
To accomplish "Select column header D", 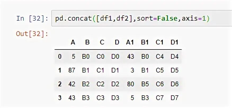I will [117, 42].
